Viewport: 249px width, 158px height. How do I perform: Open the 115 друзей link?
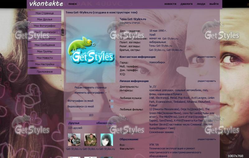(x=75, y=128)
